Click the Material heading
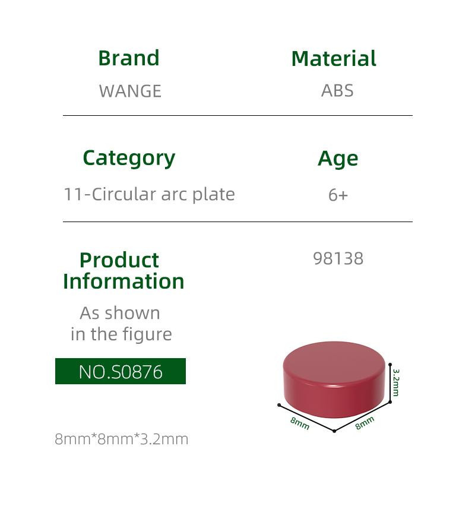This screenshot has width=475, height=506. tap(334, 58)
